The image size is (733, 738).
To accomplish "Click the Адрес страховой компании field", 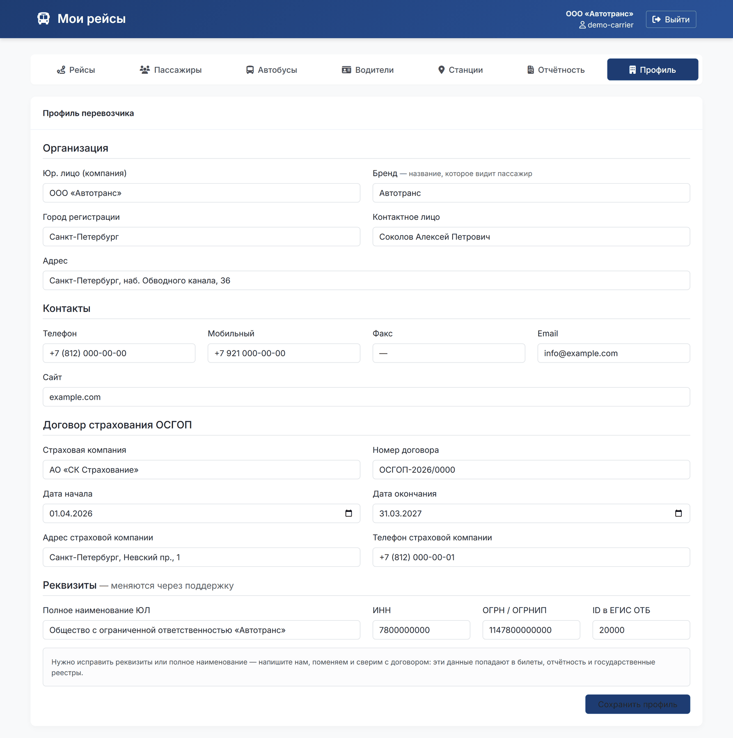I will point(202,557).
